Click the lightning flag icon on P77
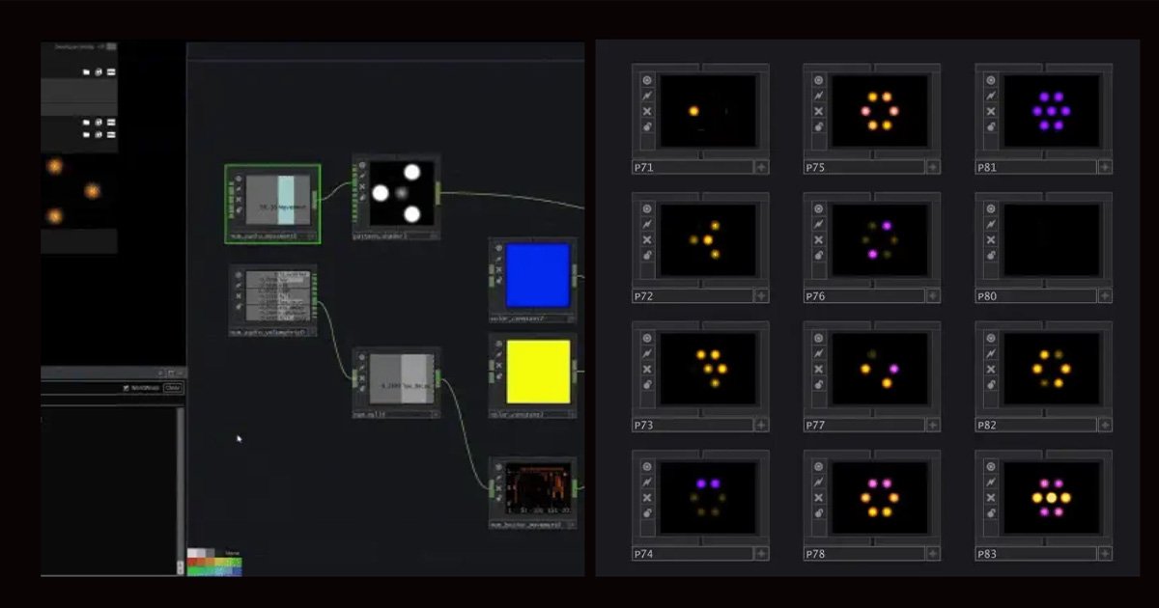The width and height of the screenshot is (1159, 608). (819, 353)
